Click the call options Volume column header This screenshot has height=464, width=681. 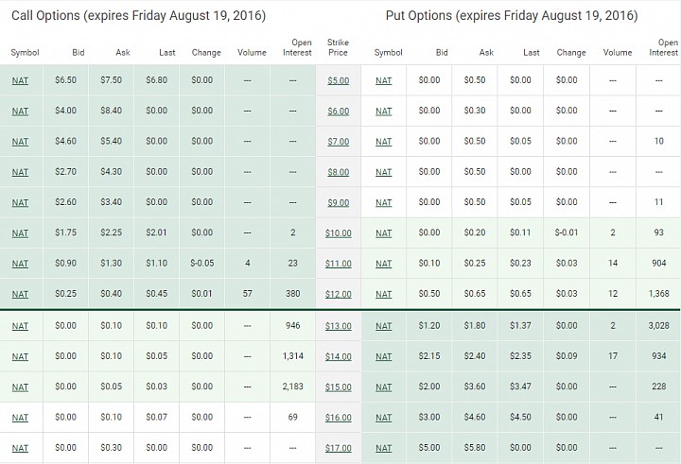coord(252,53)
